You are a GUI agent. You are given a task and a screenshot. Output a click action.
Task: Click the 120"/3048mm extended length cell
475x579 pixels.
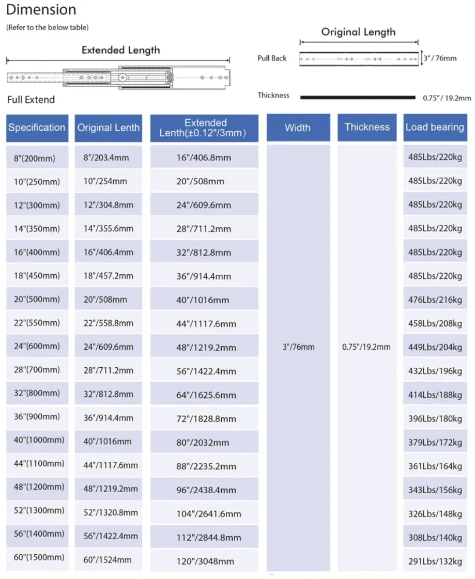pyautogui.click(x=205, y=561)
